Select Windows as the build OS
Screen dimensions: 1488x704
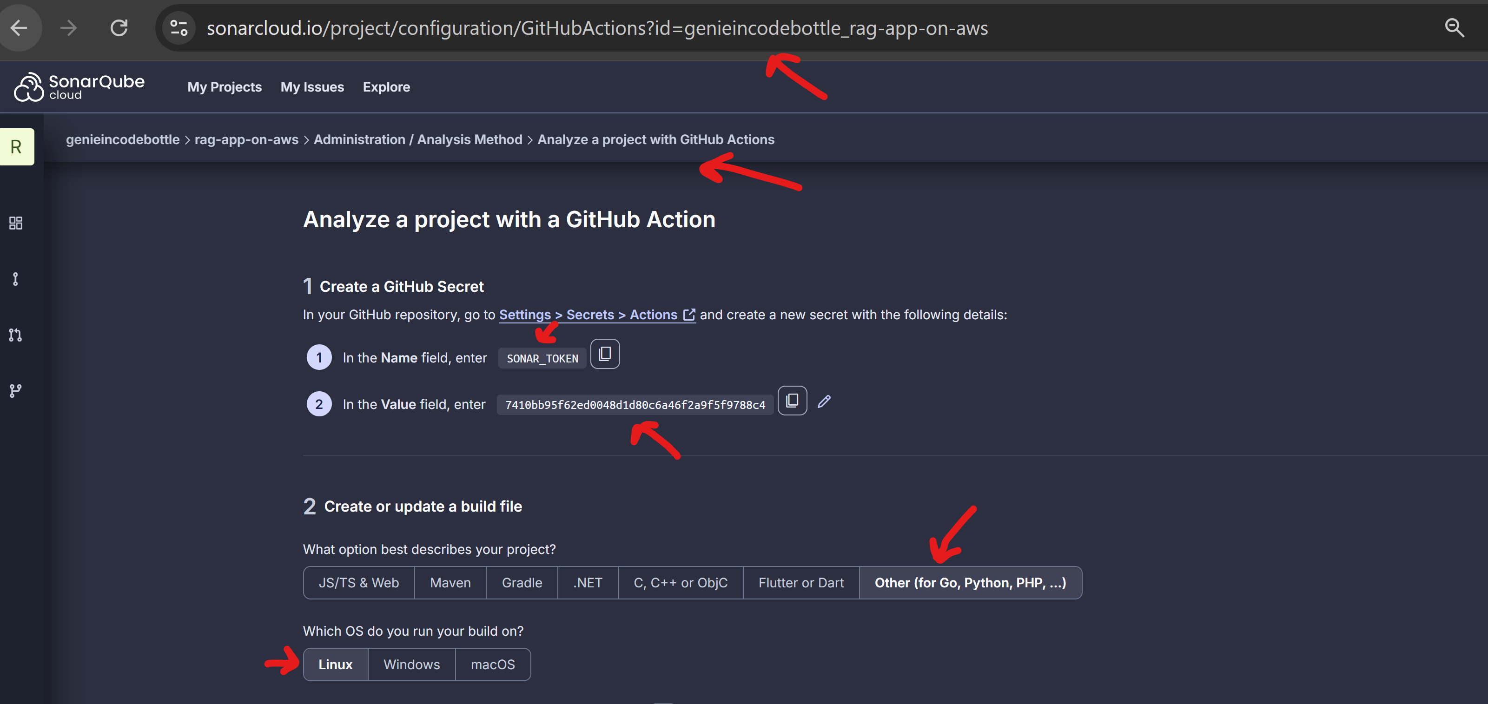[411, 664]
